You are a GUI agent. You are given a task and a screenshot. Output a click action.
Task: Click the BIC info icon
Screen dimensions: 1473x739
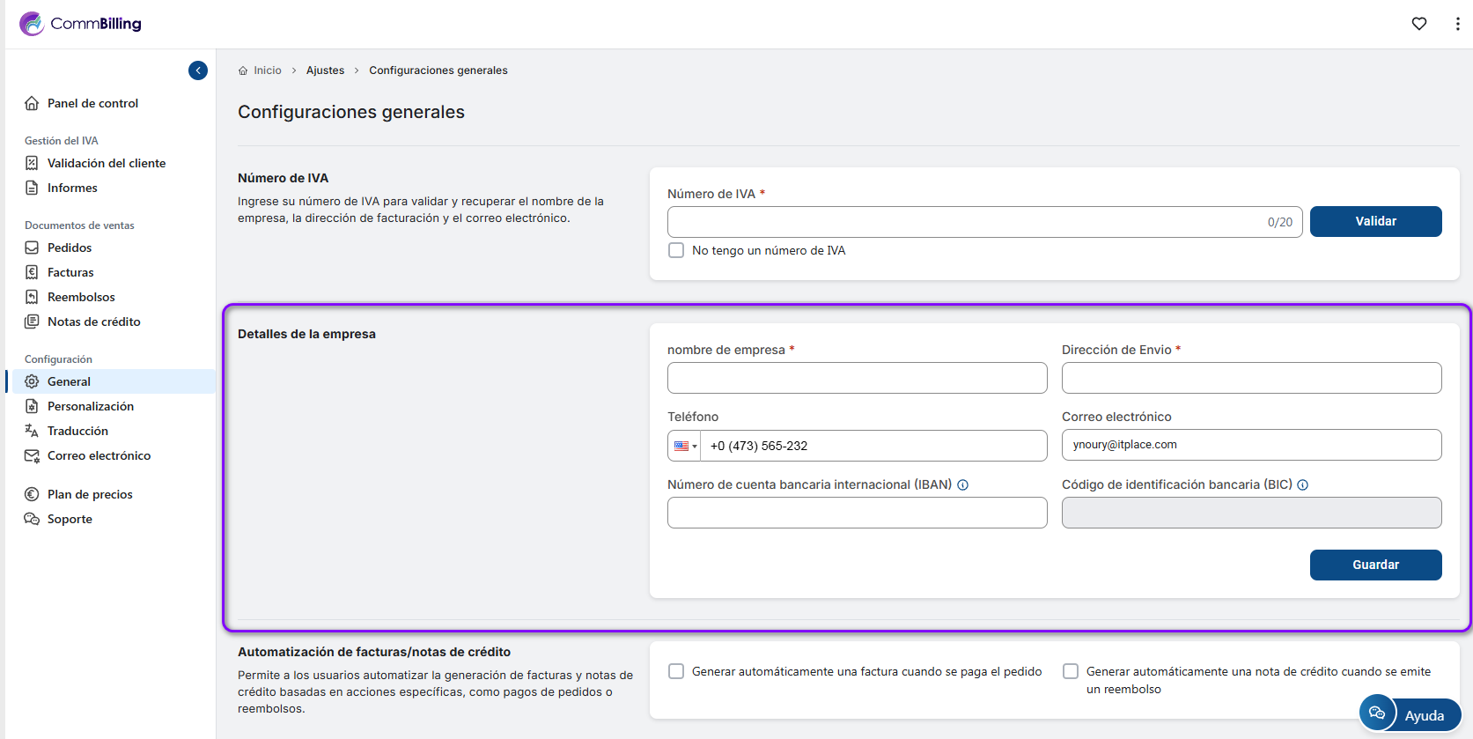point(1302,484)
